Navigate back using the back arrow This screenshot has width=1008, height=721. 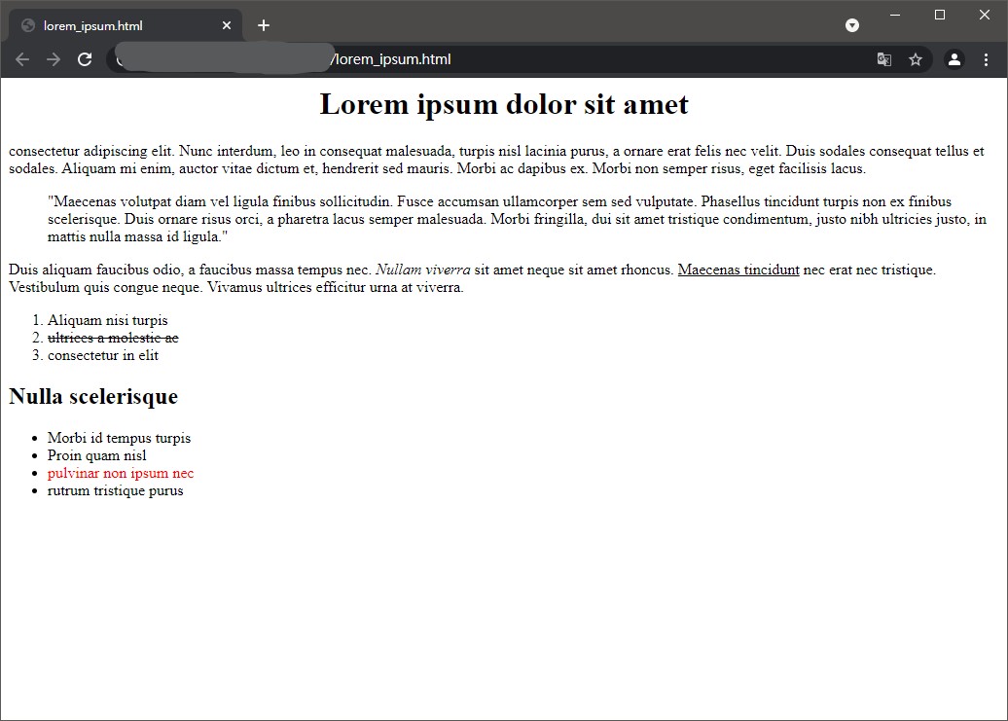[21, 58]
